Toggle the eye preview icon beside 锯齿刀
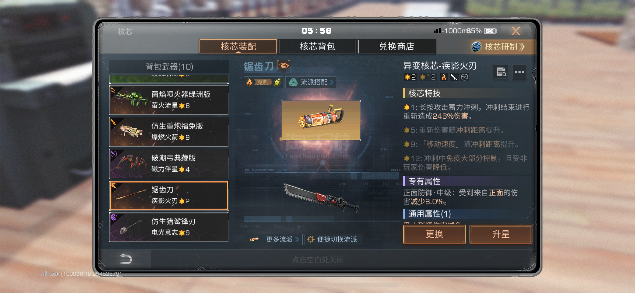 (x=284, y=66)
